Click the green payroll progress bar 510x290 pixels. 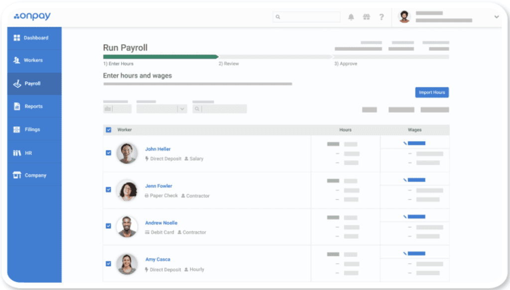click(x=159, y=57)
